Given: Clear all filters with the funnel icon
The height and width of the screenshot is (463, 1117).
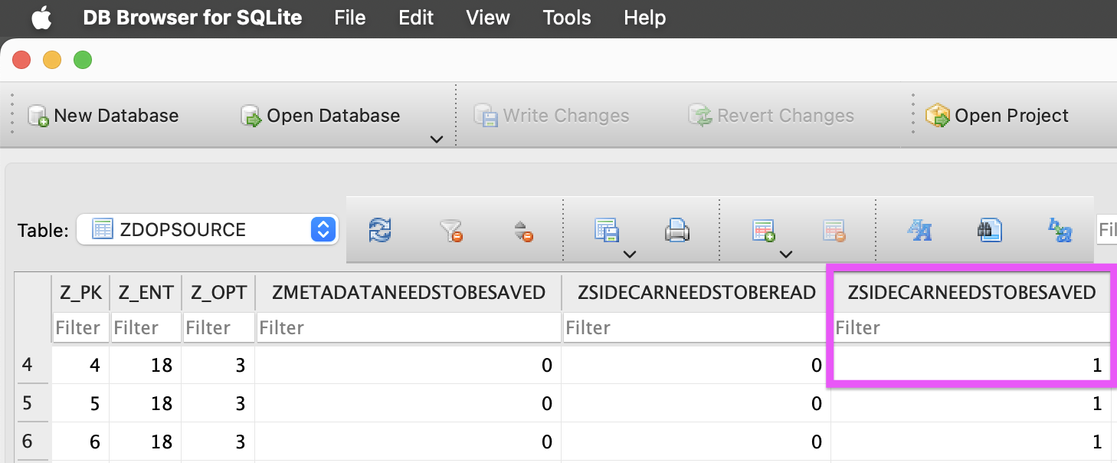Looking at the screenshot, I should [x=451, y=229].
